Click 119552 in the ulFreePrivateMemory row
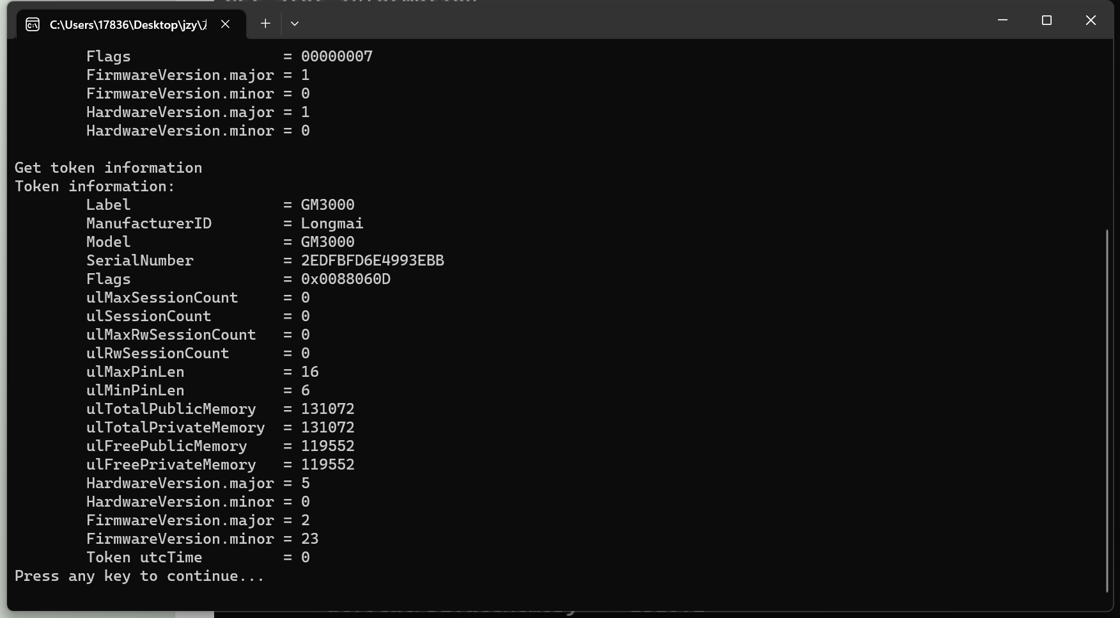 (x=328, y=464)
